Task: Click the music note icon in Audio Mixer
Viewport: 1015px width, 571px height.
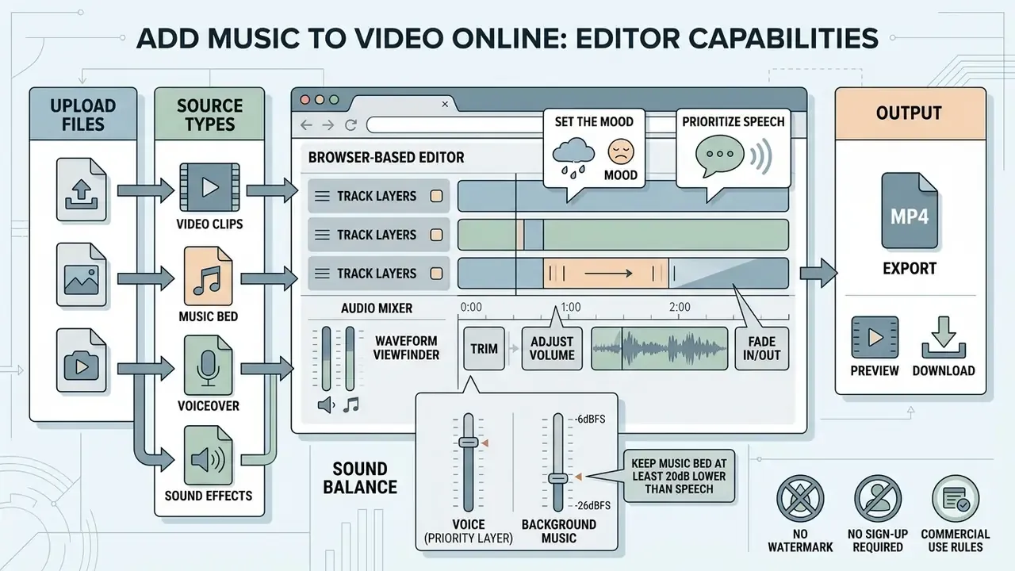Action: [350, 404]
